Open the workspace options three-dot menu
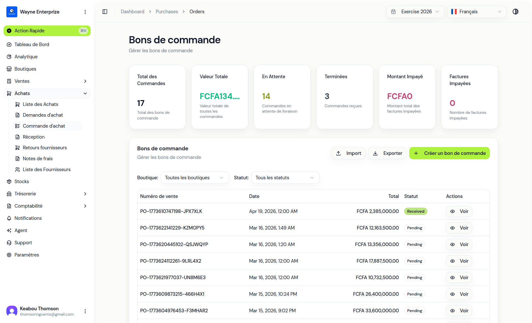 click(85, 12)
